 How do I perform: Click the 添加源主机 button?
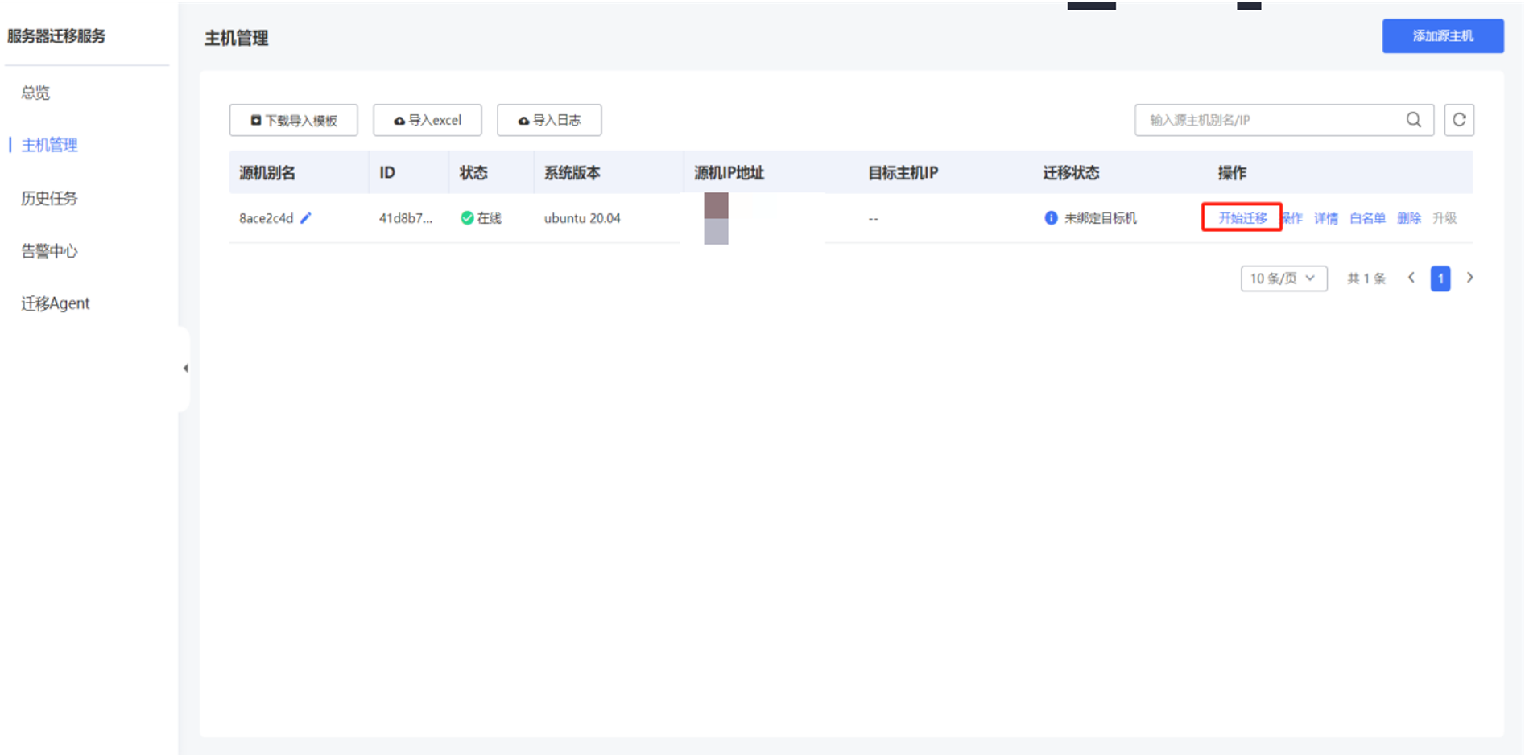click(x=1443, y=36)
